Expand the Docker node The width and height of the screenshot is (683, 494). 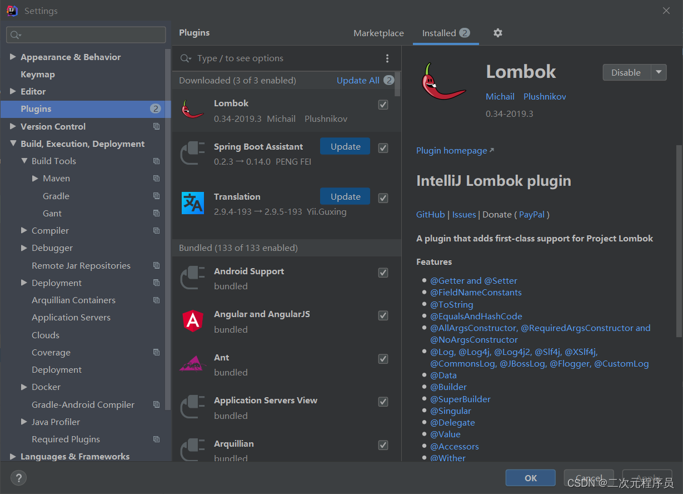click(24, 387)
